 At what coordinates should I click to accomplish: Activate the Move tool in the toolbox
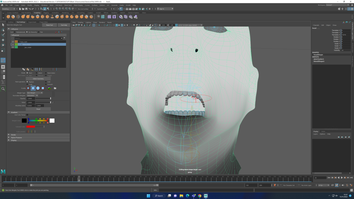(2, 39)
